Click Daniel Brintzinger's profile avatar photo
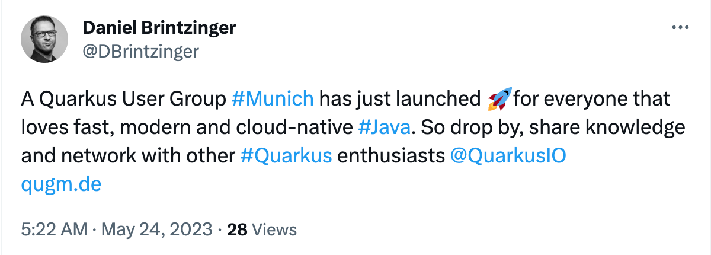The image size is (711, 255). coord(45,39)
